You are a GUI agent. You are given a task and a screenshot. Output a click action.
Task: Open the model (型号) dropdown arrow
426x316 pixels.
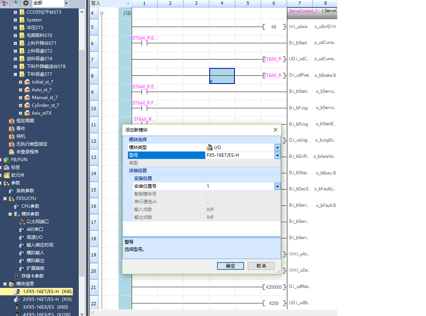277,155
